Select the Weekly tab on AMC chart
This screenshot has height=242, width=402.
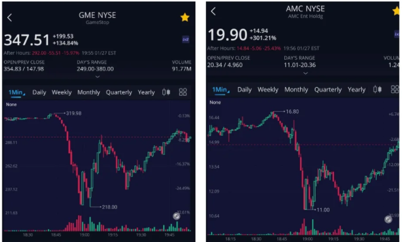pyautogui.click(x=268, y=90)
